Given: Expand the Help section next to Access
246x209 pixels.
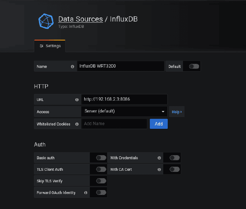Looking at the screenshot, I should [177, 112].
